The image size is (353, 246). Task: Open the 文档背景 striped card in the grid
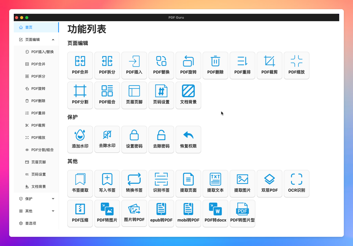pos(188,95)
